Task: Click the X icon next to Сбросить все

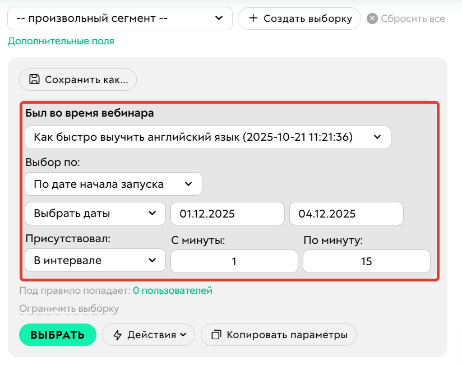Action: 371,18
